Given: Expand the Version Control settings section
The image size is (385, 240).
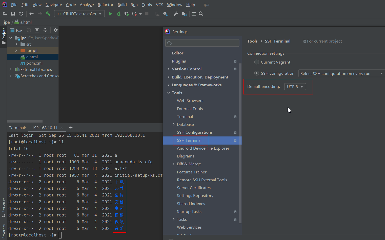Looking at the screenshot, I should [169, 69].
